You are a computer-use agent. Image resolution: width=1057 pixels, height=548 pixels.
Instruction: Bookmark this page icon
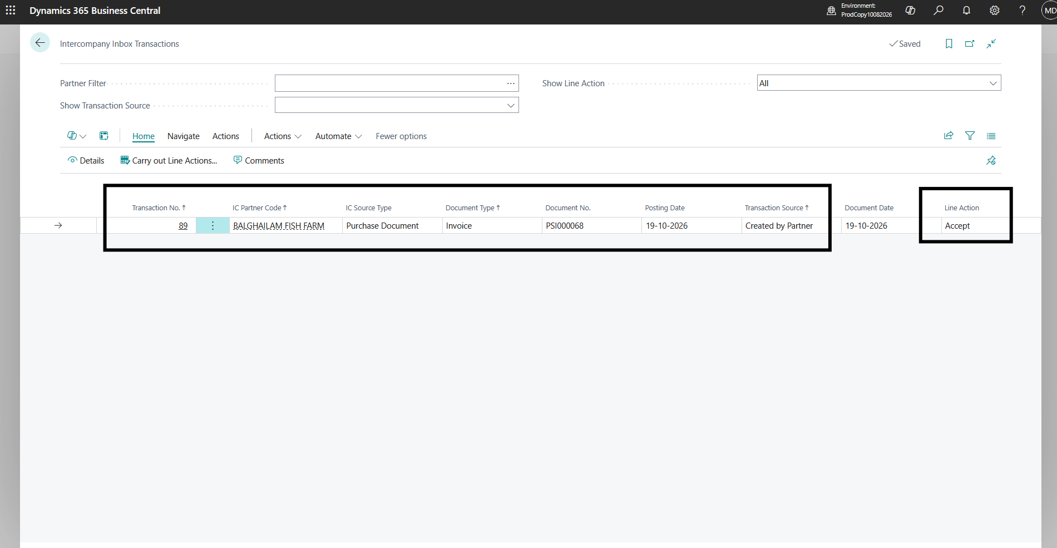[x=949, y=43]
